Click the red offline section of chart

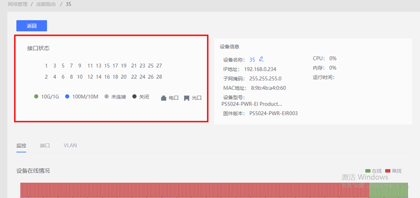pos(194,190)
